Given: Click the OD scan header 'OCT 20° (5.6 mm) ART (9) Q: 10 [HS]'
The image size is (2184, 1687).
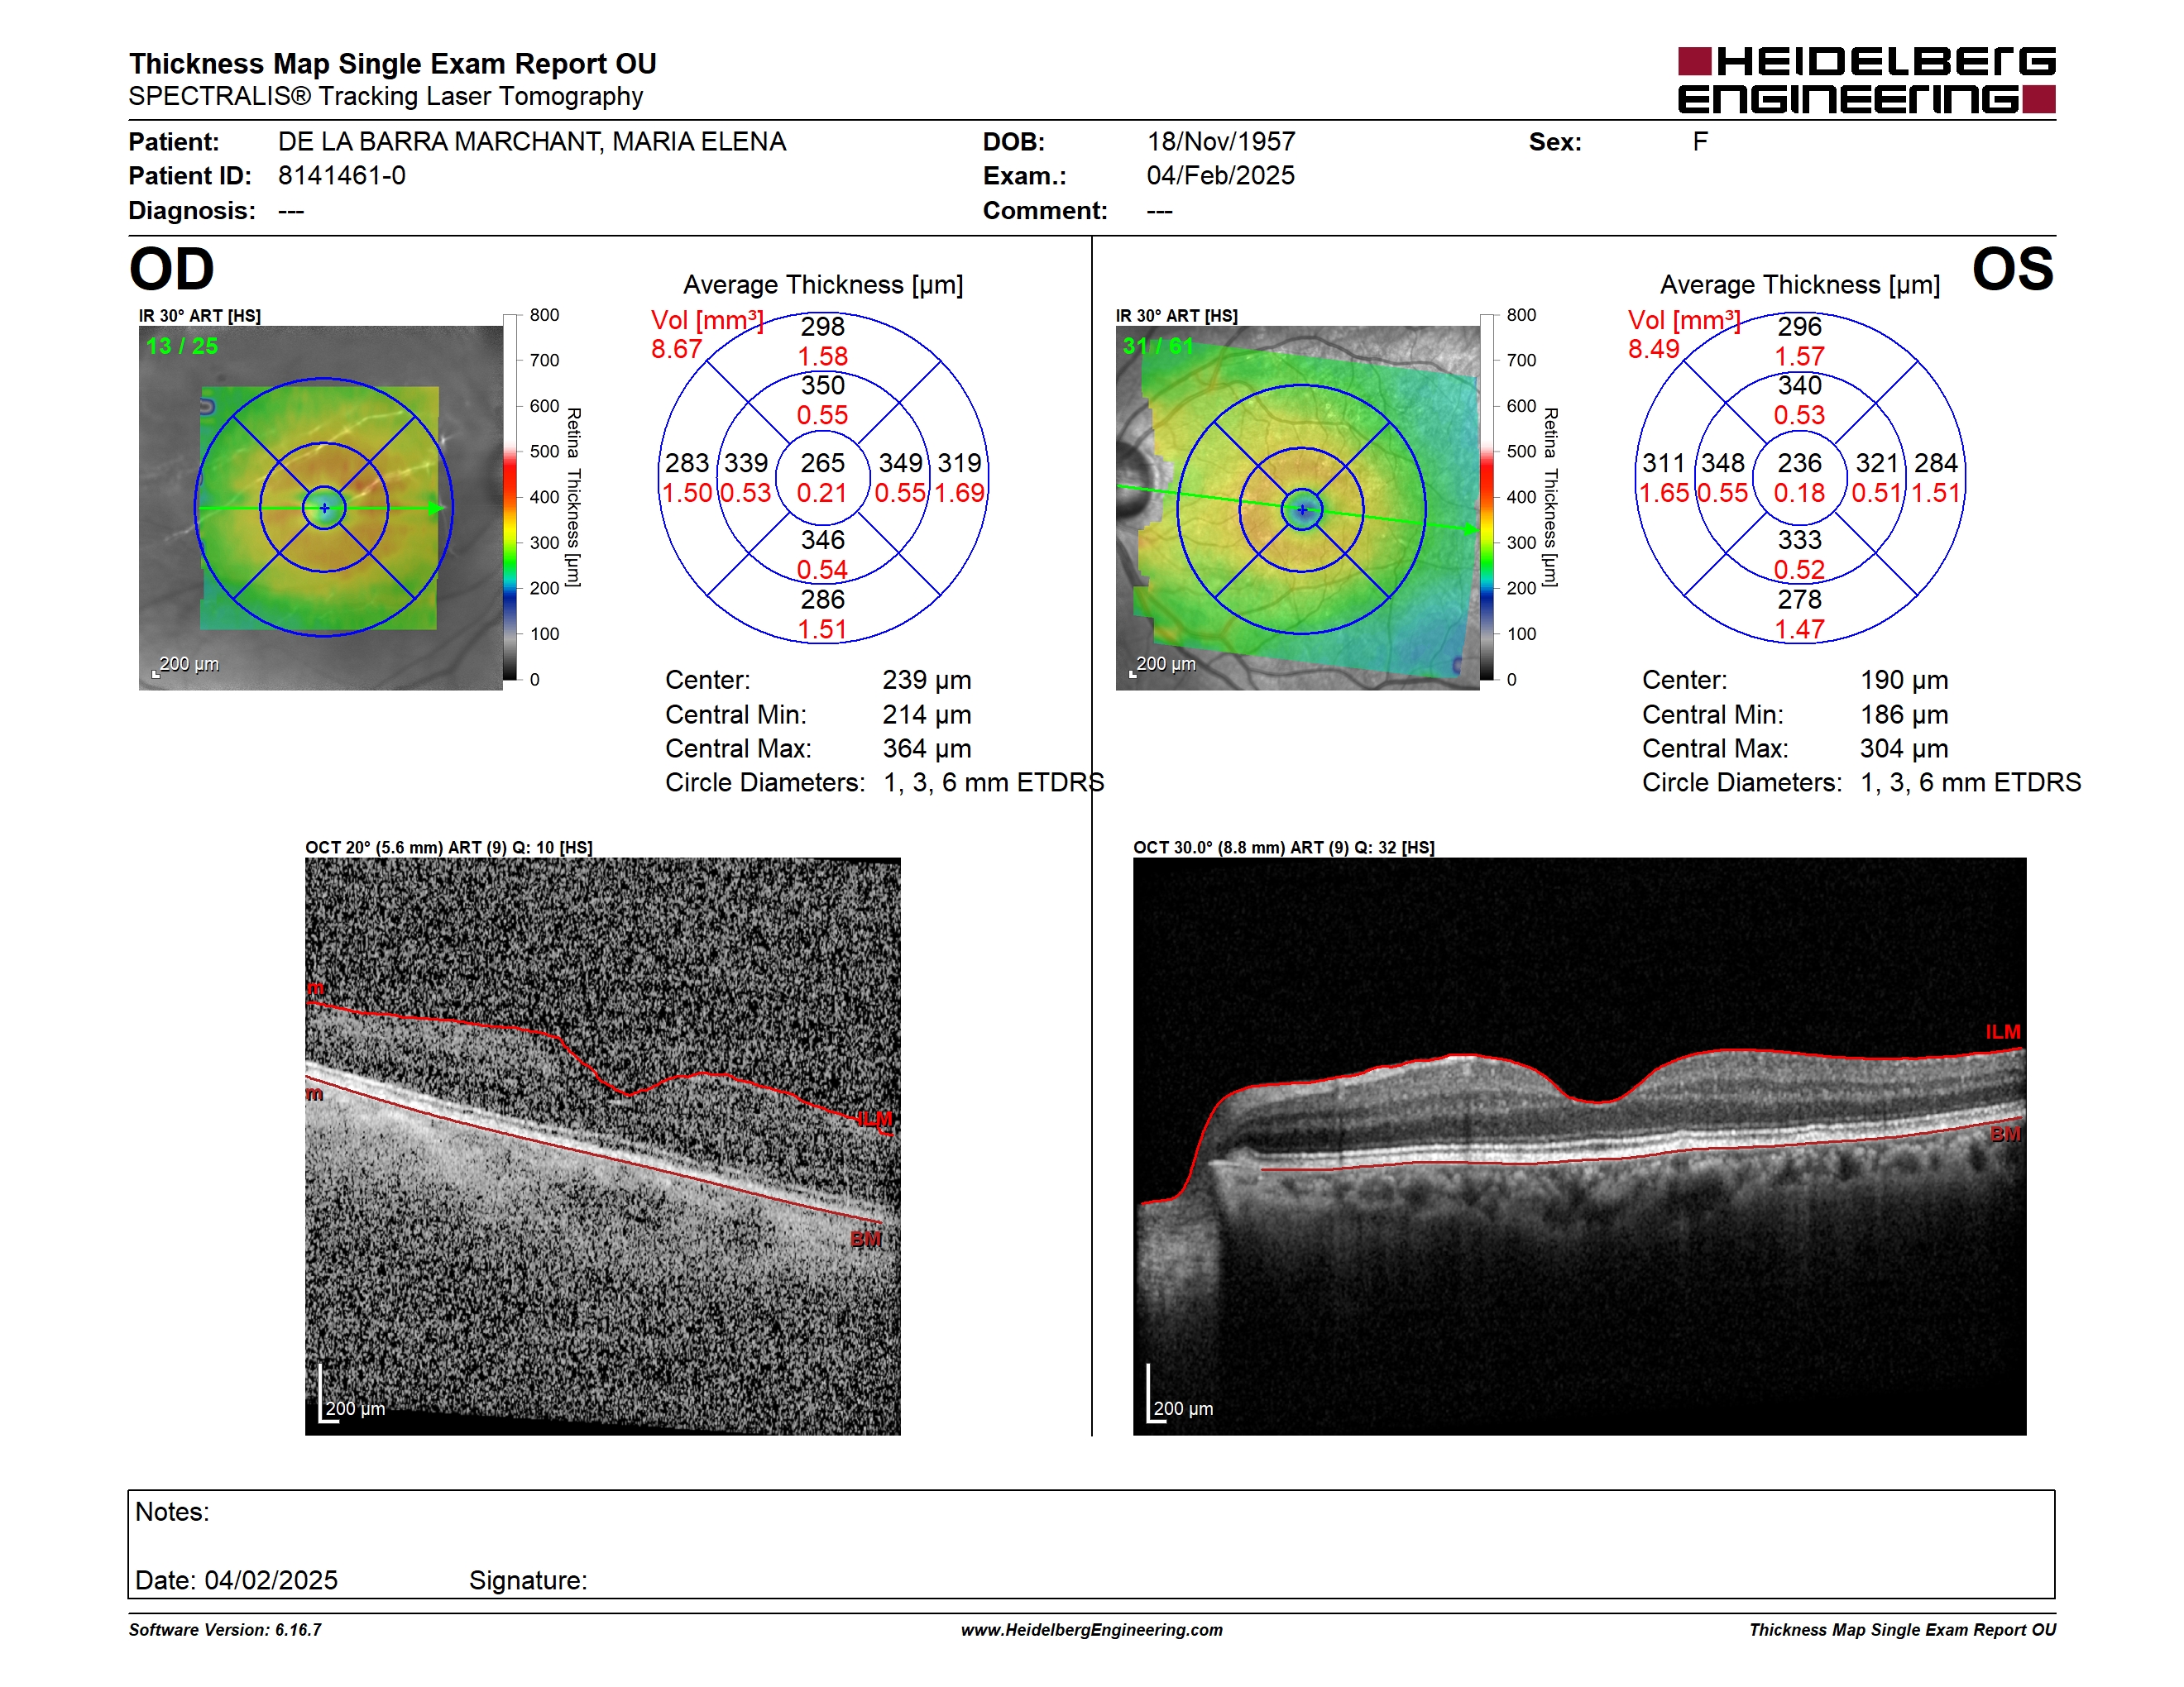Looking at the screenshot, I should click(449, 848).
